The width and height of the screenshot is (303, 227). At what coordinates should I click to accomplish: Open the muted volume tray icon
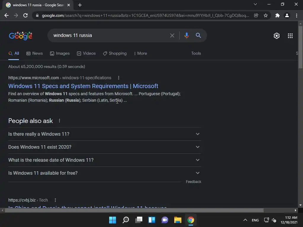tap(274, 220)
